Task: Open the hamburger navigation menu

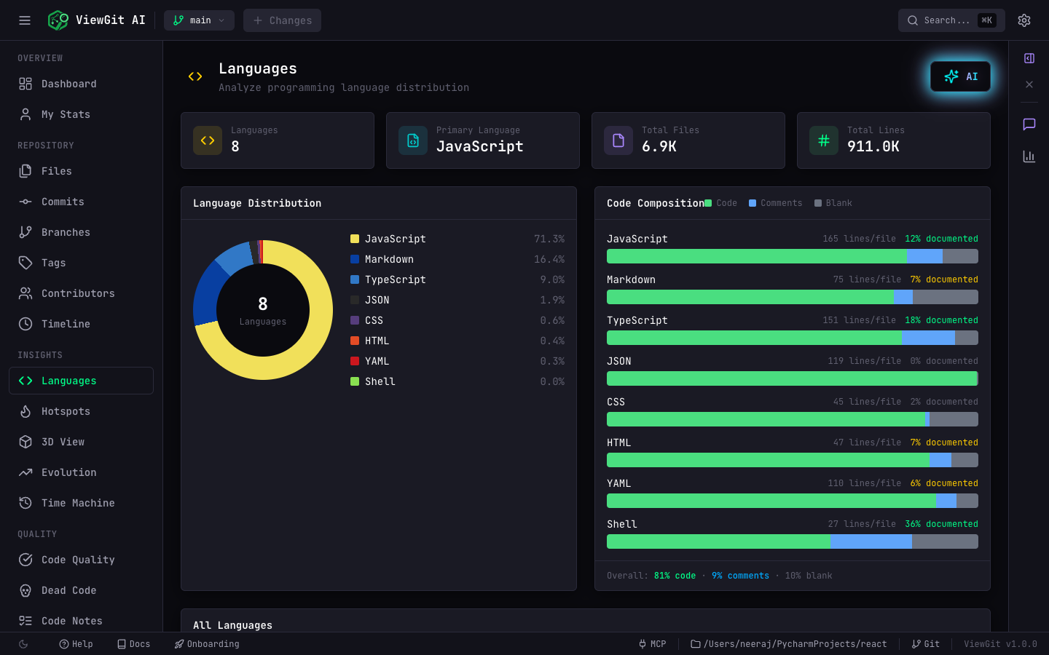Action: tap(24, 20)
